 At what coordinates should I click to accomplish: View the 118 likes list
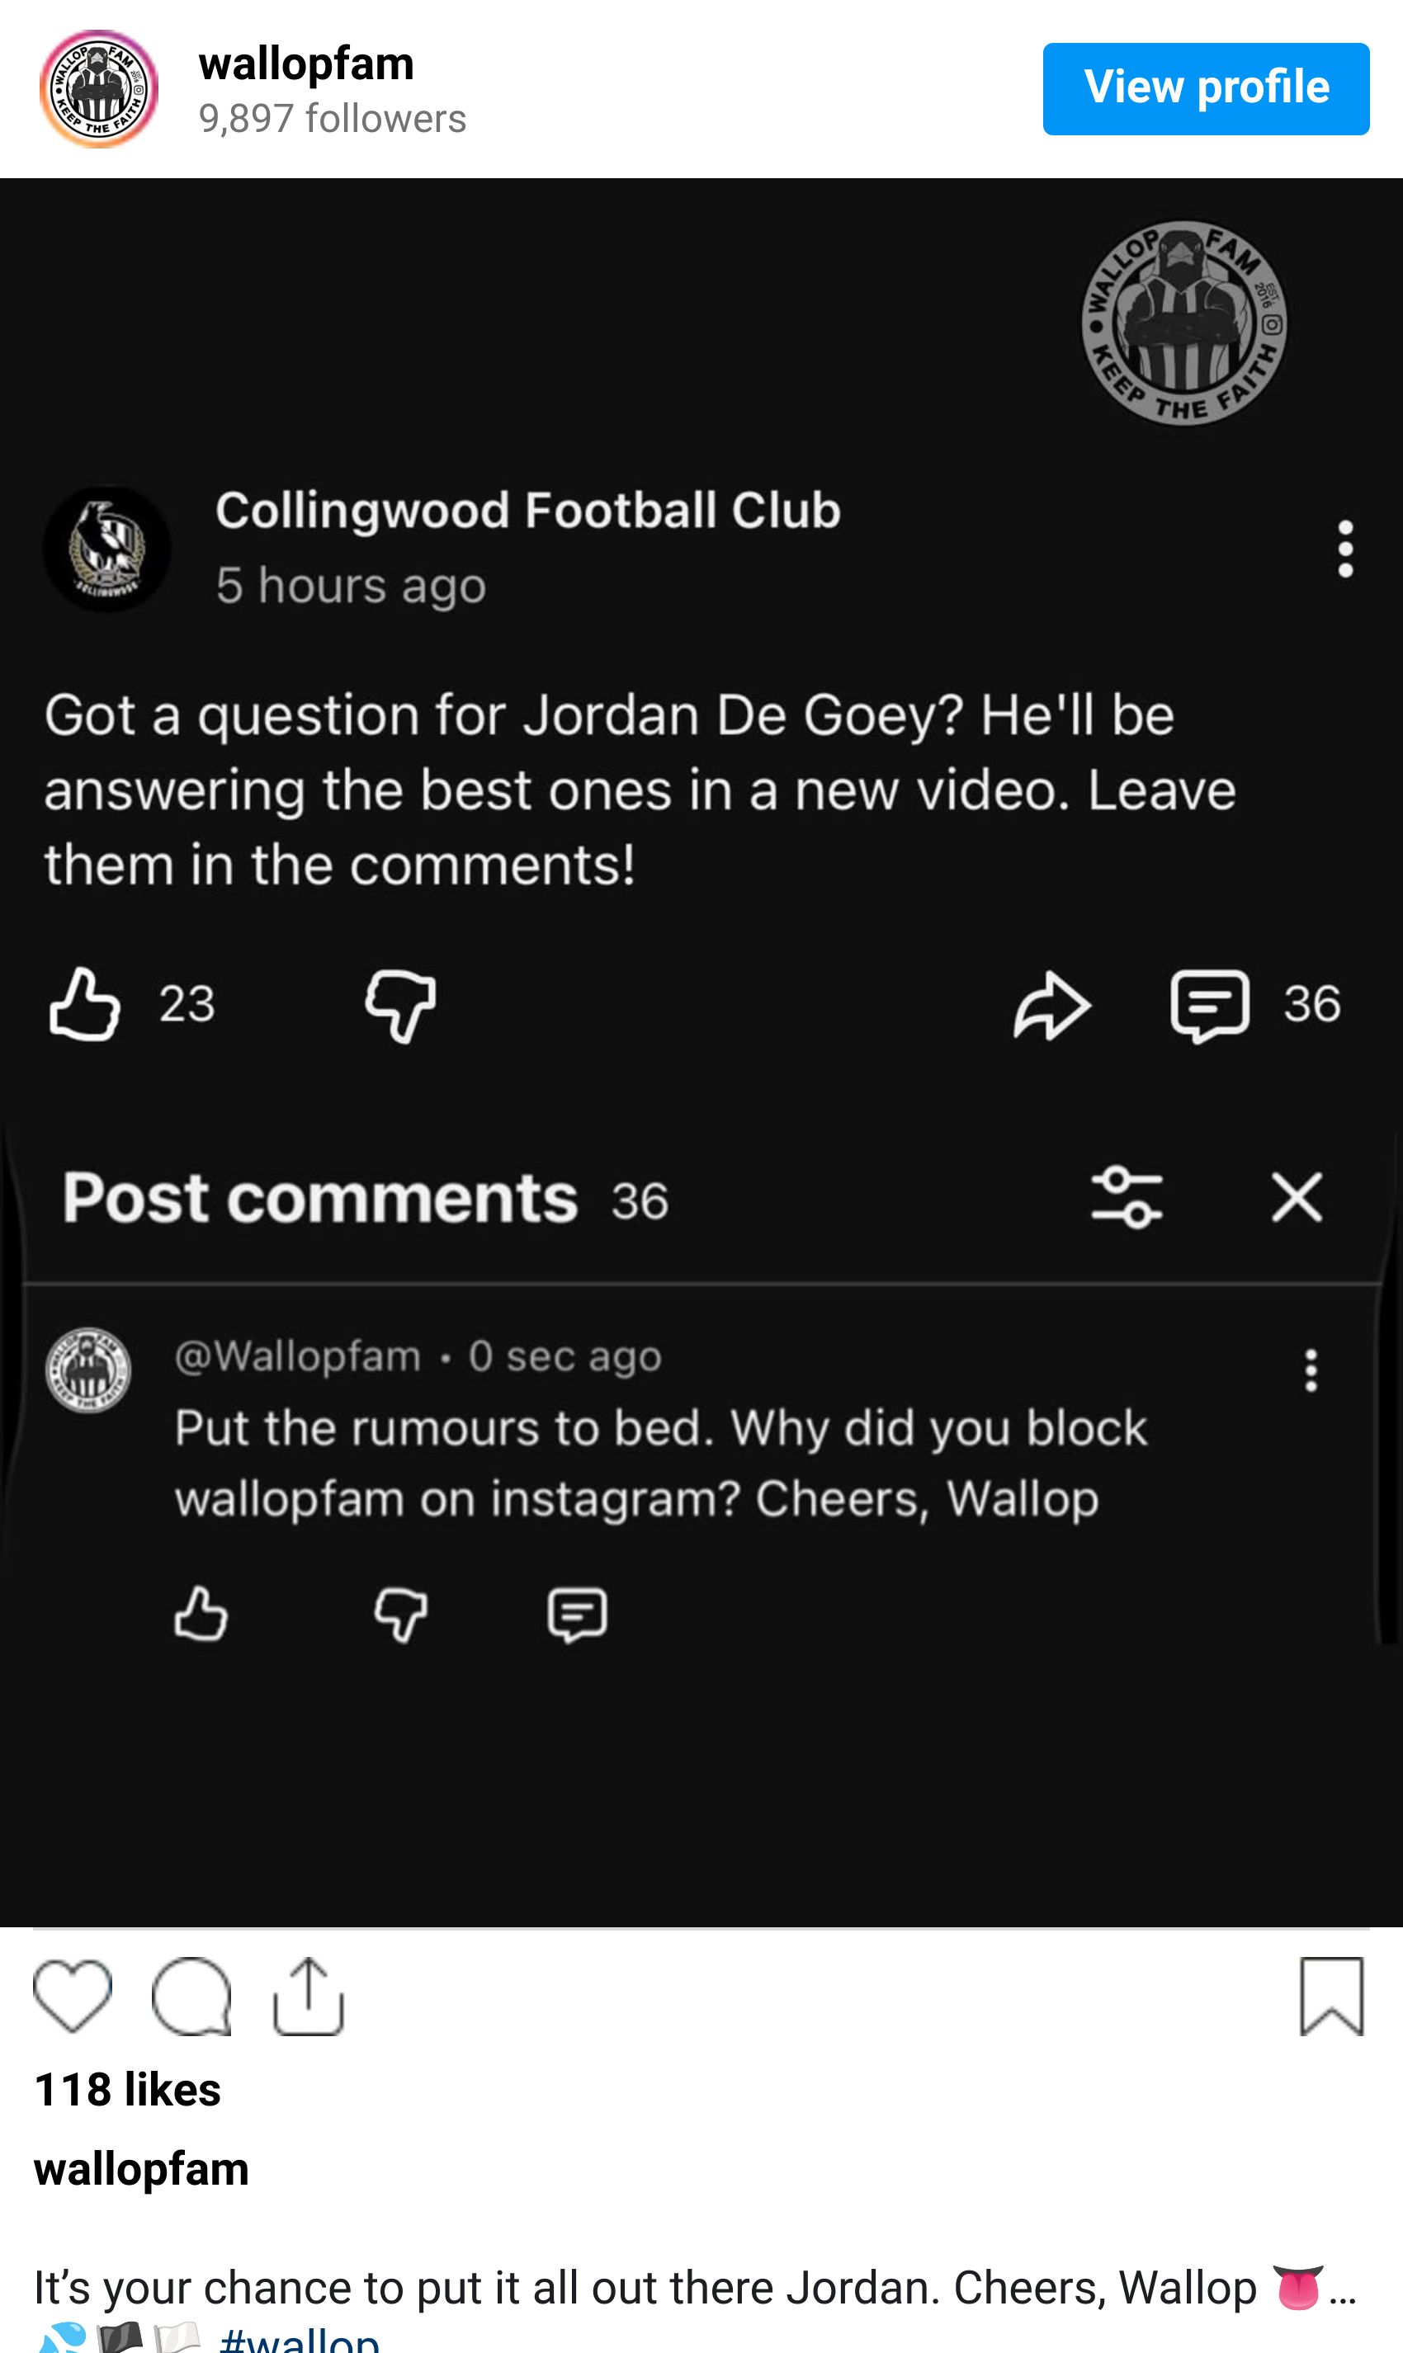128,2089
